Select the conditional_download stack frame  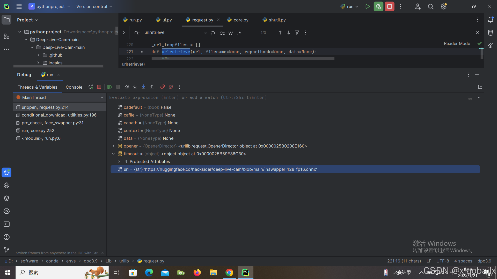click(x=59, y=115)
